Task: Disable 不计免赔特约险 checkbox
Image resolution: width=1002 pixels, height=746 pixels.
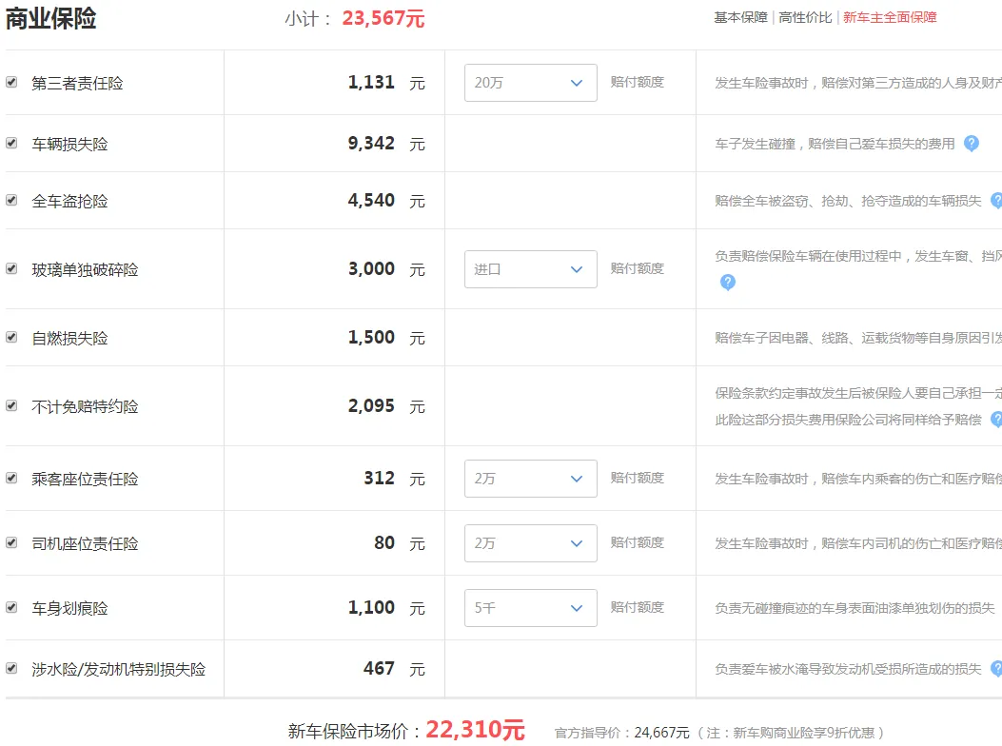Action: [11, 406]
